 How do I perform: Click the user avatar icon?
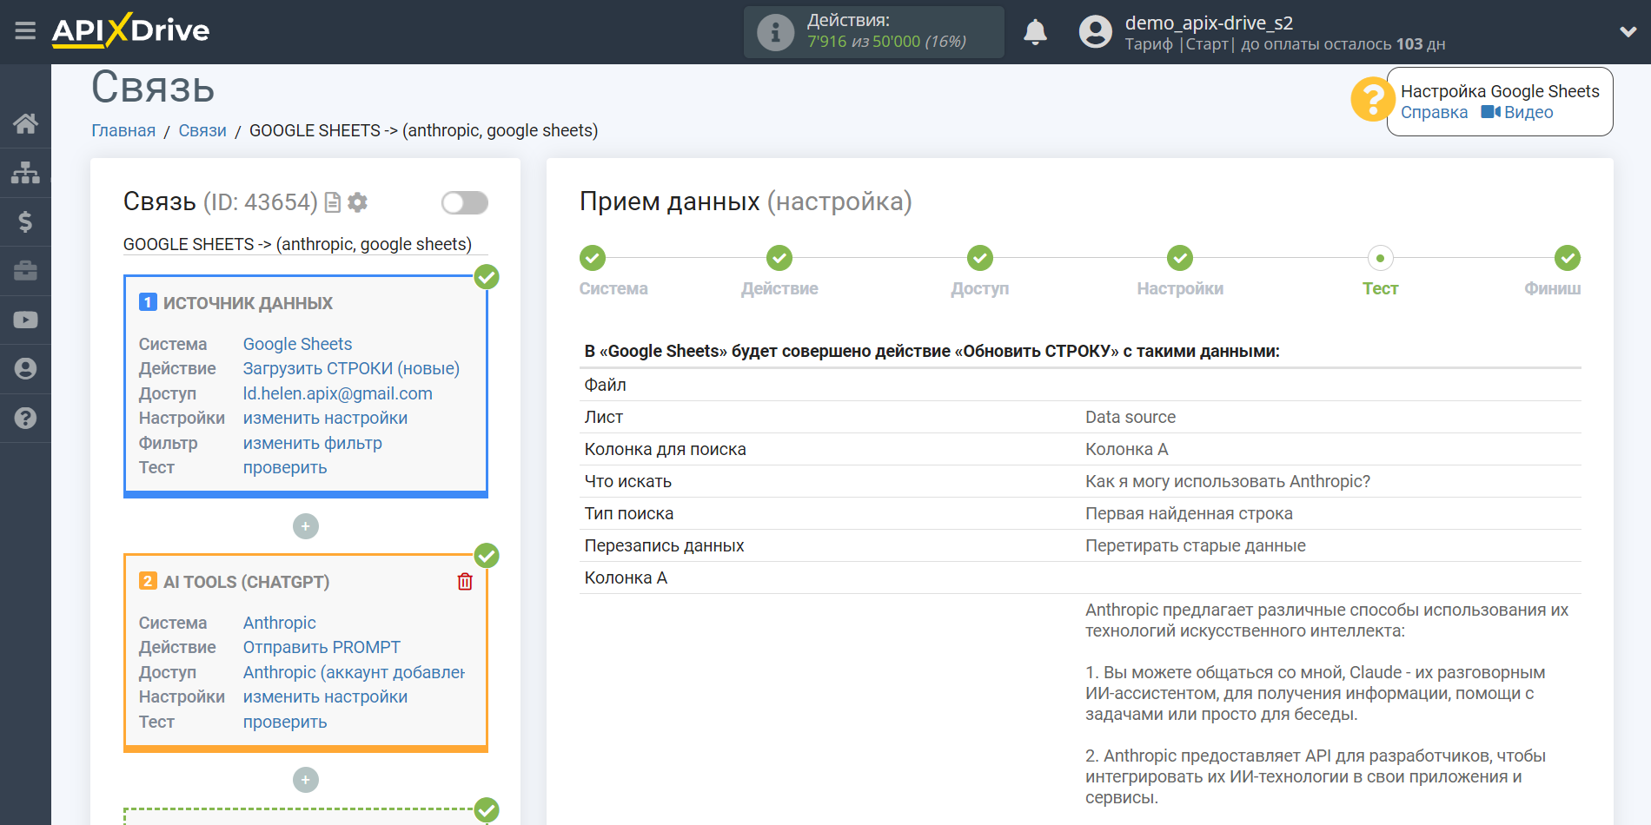pyautogui.click(x=1095, y=32)
